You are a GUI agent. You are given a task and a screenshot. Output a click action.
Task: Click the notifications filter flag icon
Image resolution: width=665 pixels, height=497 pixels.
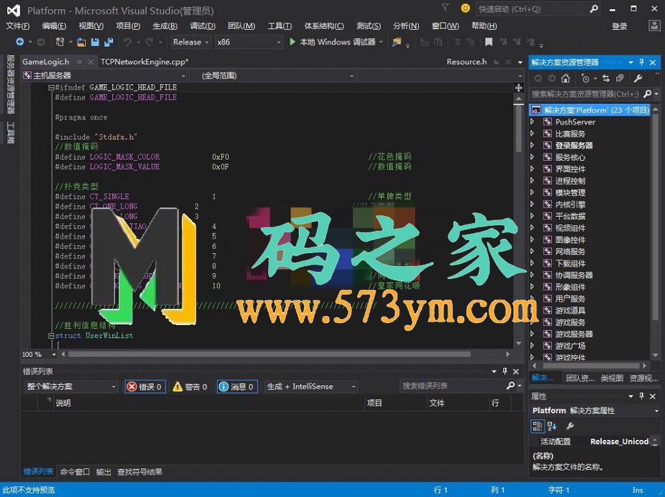click(x=445, y=8)
